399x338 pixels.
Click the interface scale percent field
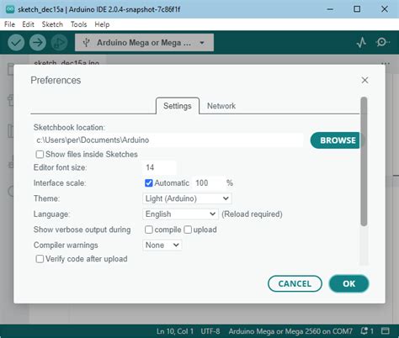click(x=208, y=183)
